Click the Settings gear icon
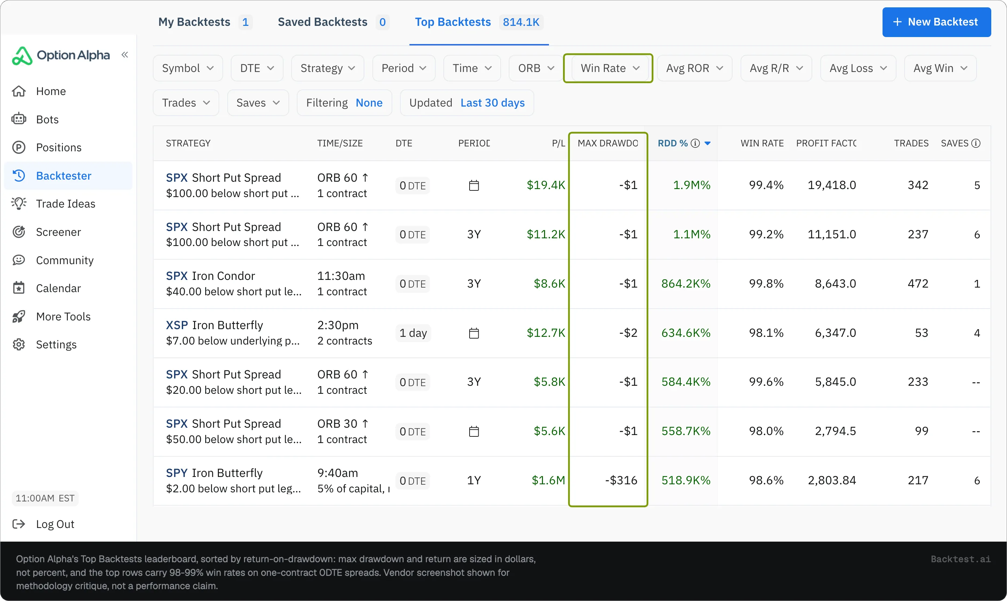1007x601 pixels. coord(19,344)
